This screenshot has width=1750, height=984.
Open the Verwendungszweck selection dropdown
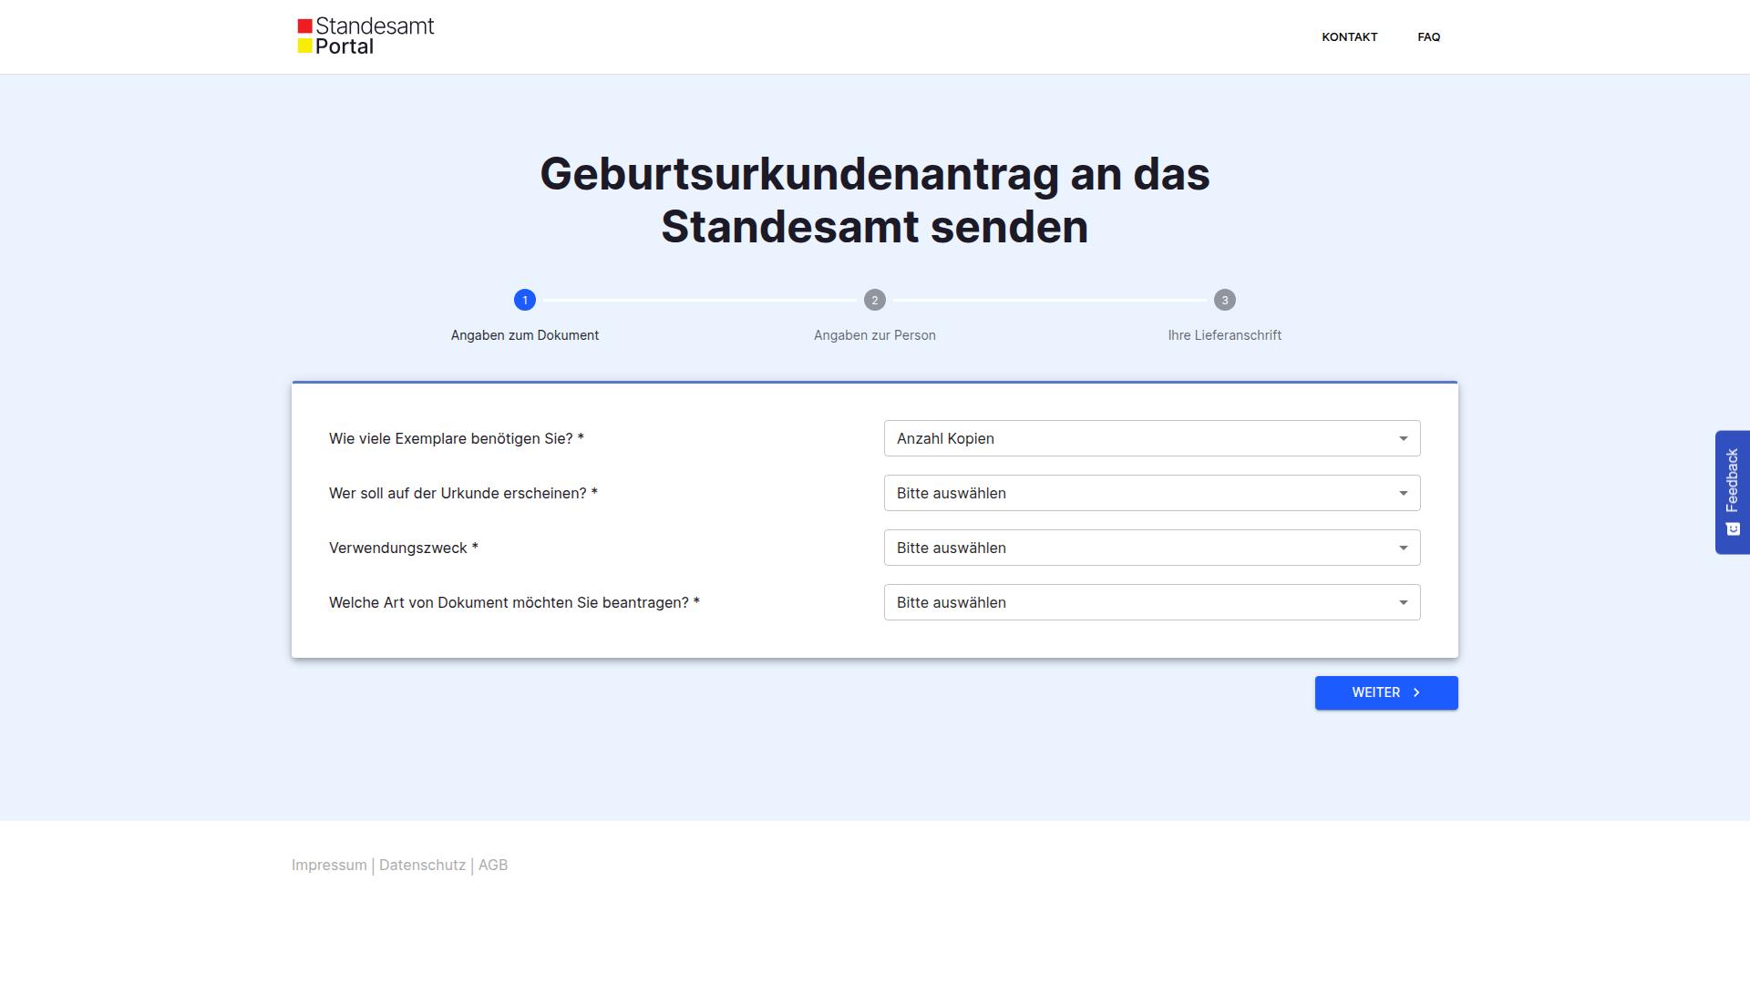pyautogui.click(x=1151, y=548)
